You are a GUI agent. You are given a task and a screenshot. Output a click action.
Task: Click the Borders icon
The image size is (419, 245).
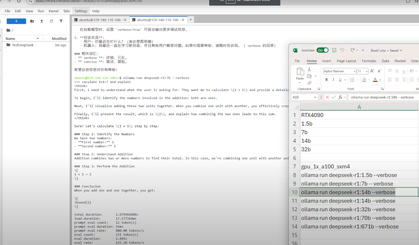coord(352,80)
